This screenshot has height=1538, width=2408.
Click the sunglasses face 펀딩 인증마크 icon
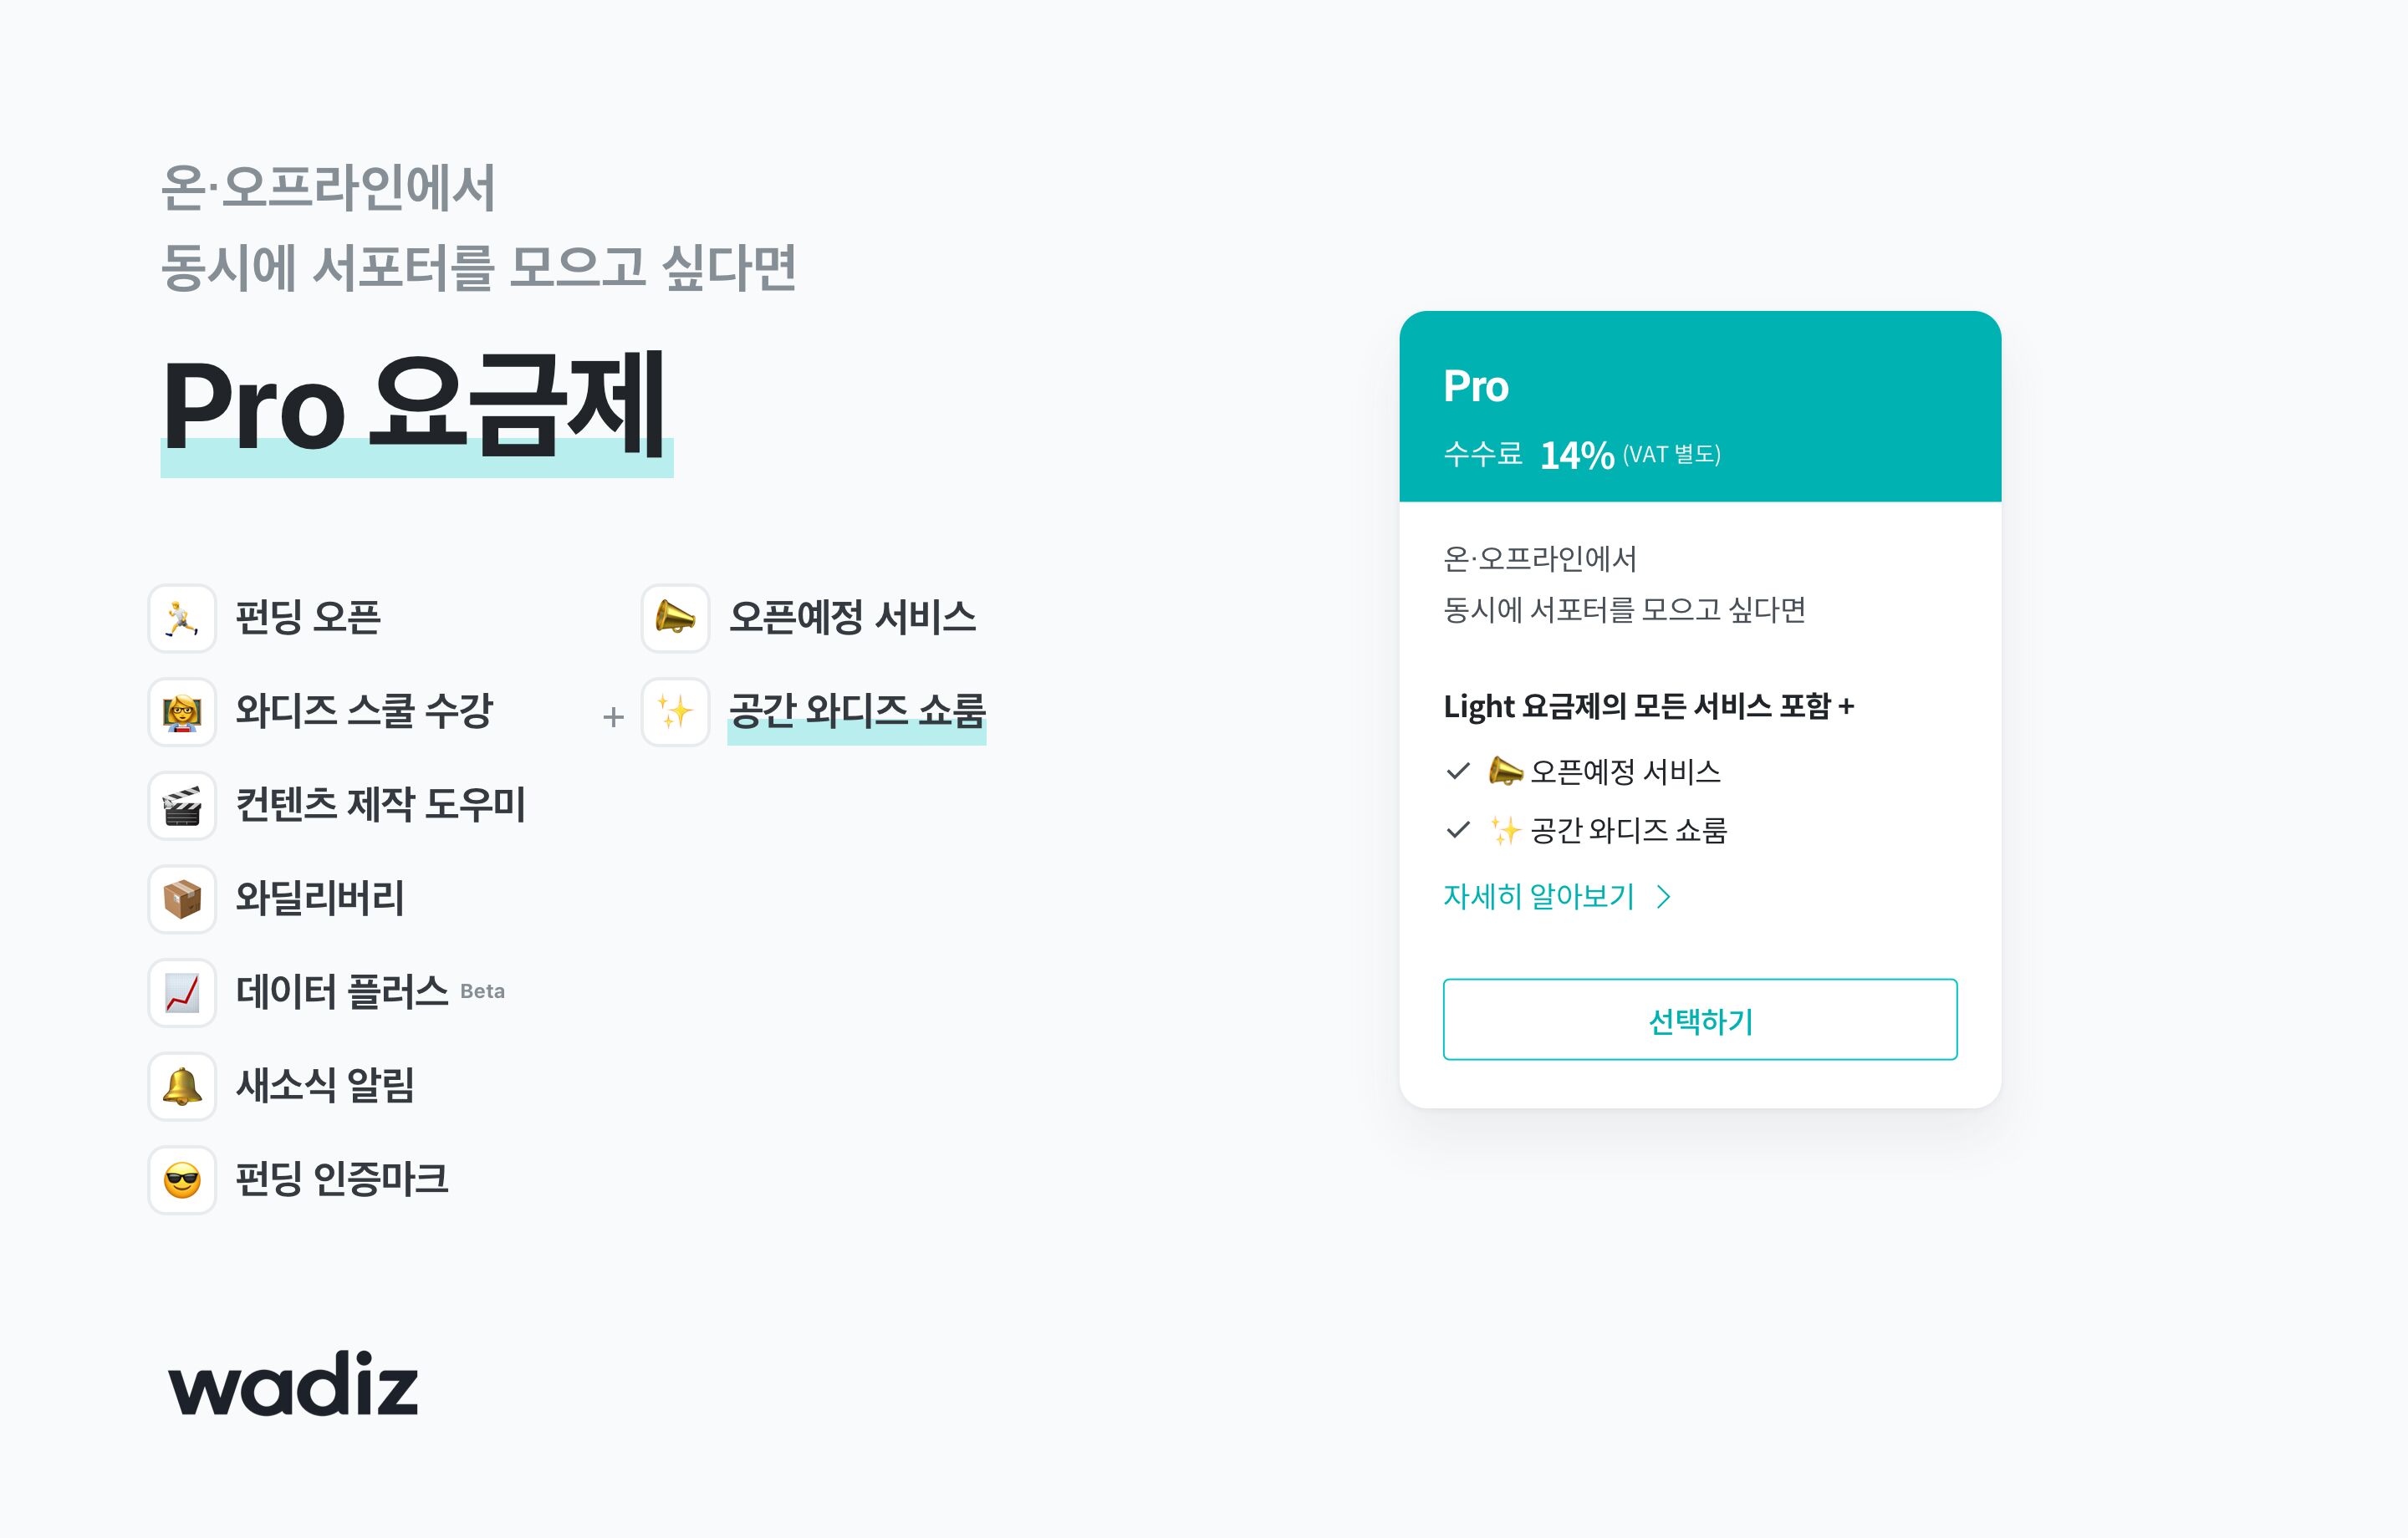(182, 1180)
